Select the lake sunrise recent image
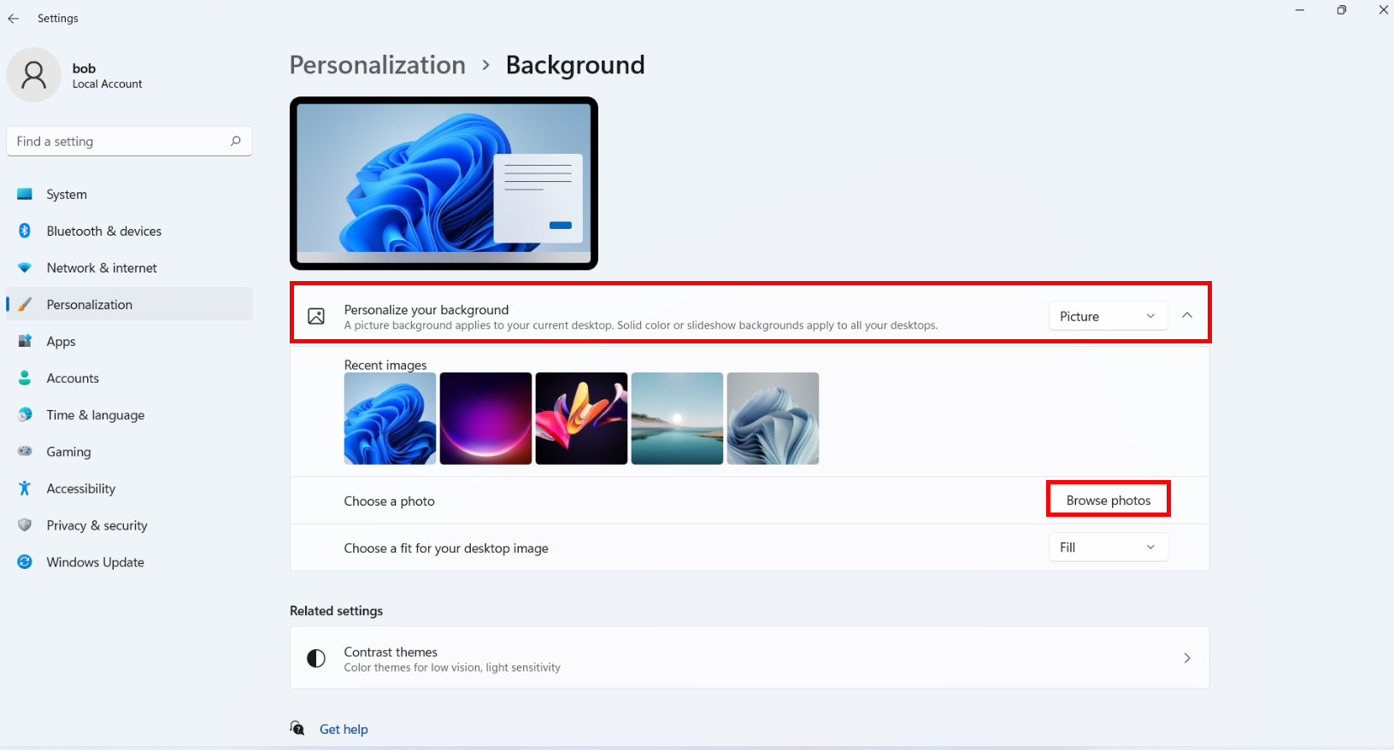 (x=677, y=419)
